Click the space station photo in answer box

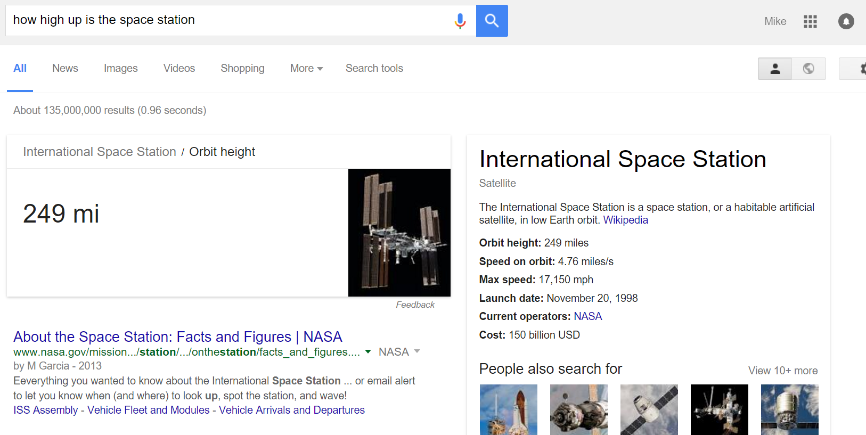pyautogui.click(x=399, y=232)
